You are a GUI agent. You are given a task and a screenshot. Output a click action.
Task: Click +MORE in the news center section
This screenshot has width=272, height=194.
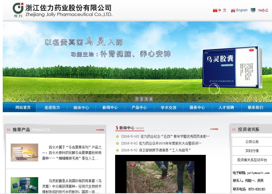214,129
